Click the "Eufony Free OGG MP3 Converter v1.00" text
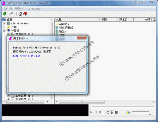The image size is (158, 122). click(x=37, y=48)
